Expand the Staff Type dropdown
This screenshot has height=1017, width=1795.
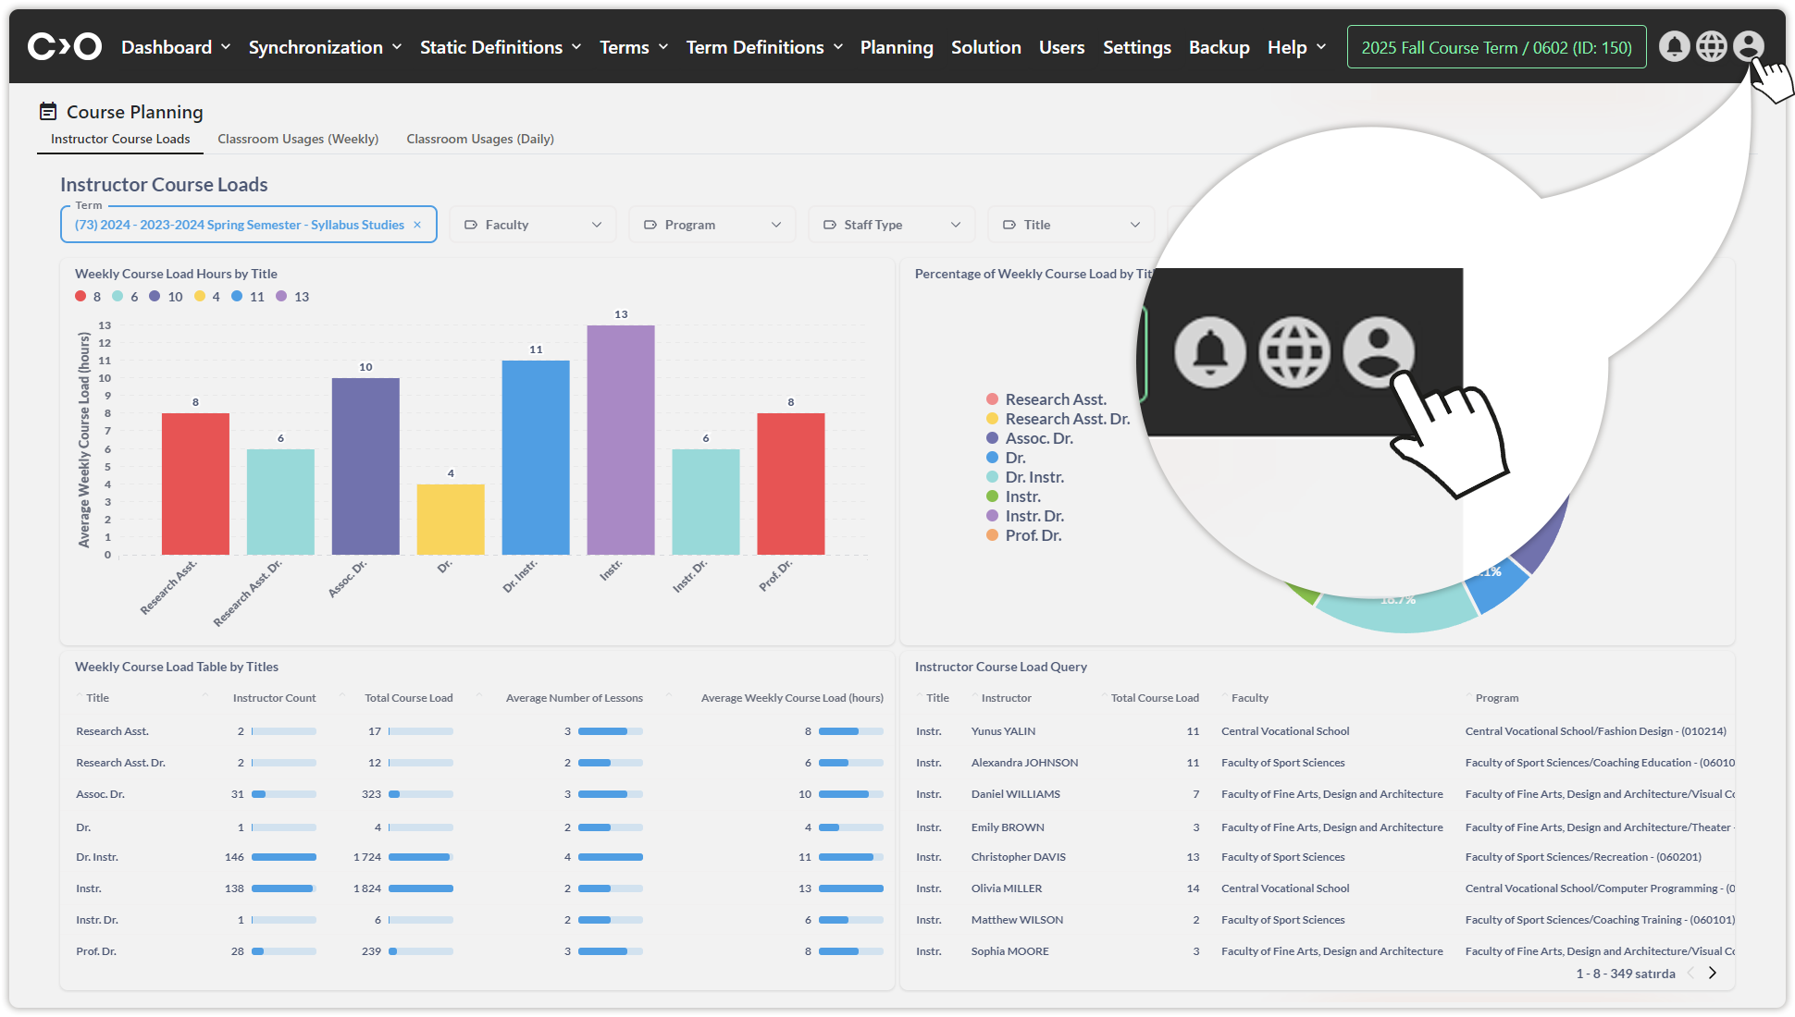pos(891,225)
